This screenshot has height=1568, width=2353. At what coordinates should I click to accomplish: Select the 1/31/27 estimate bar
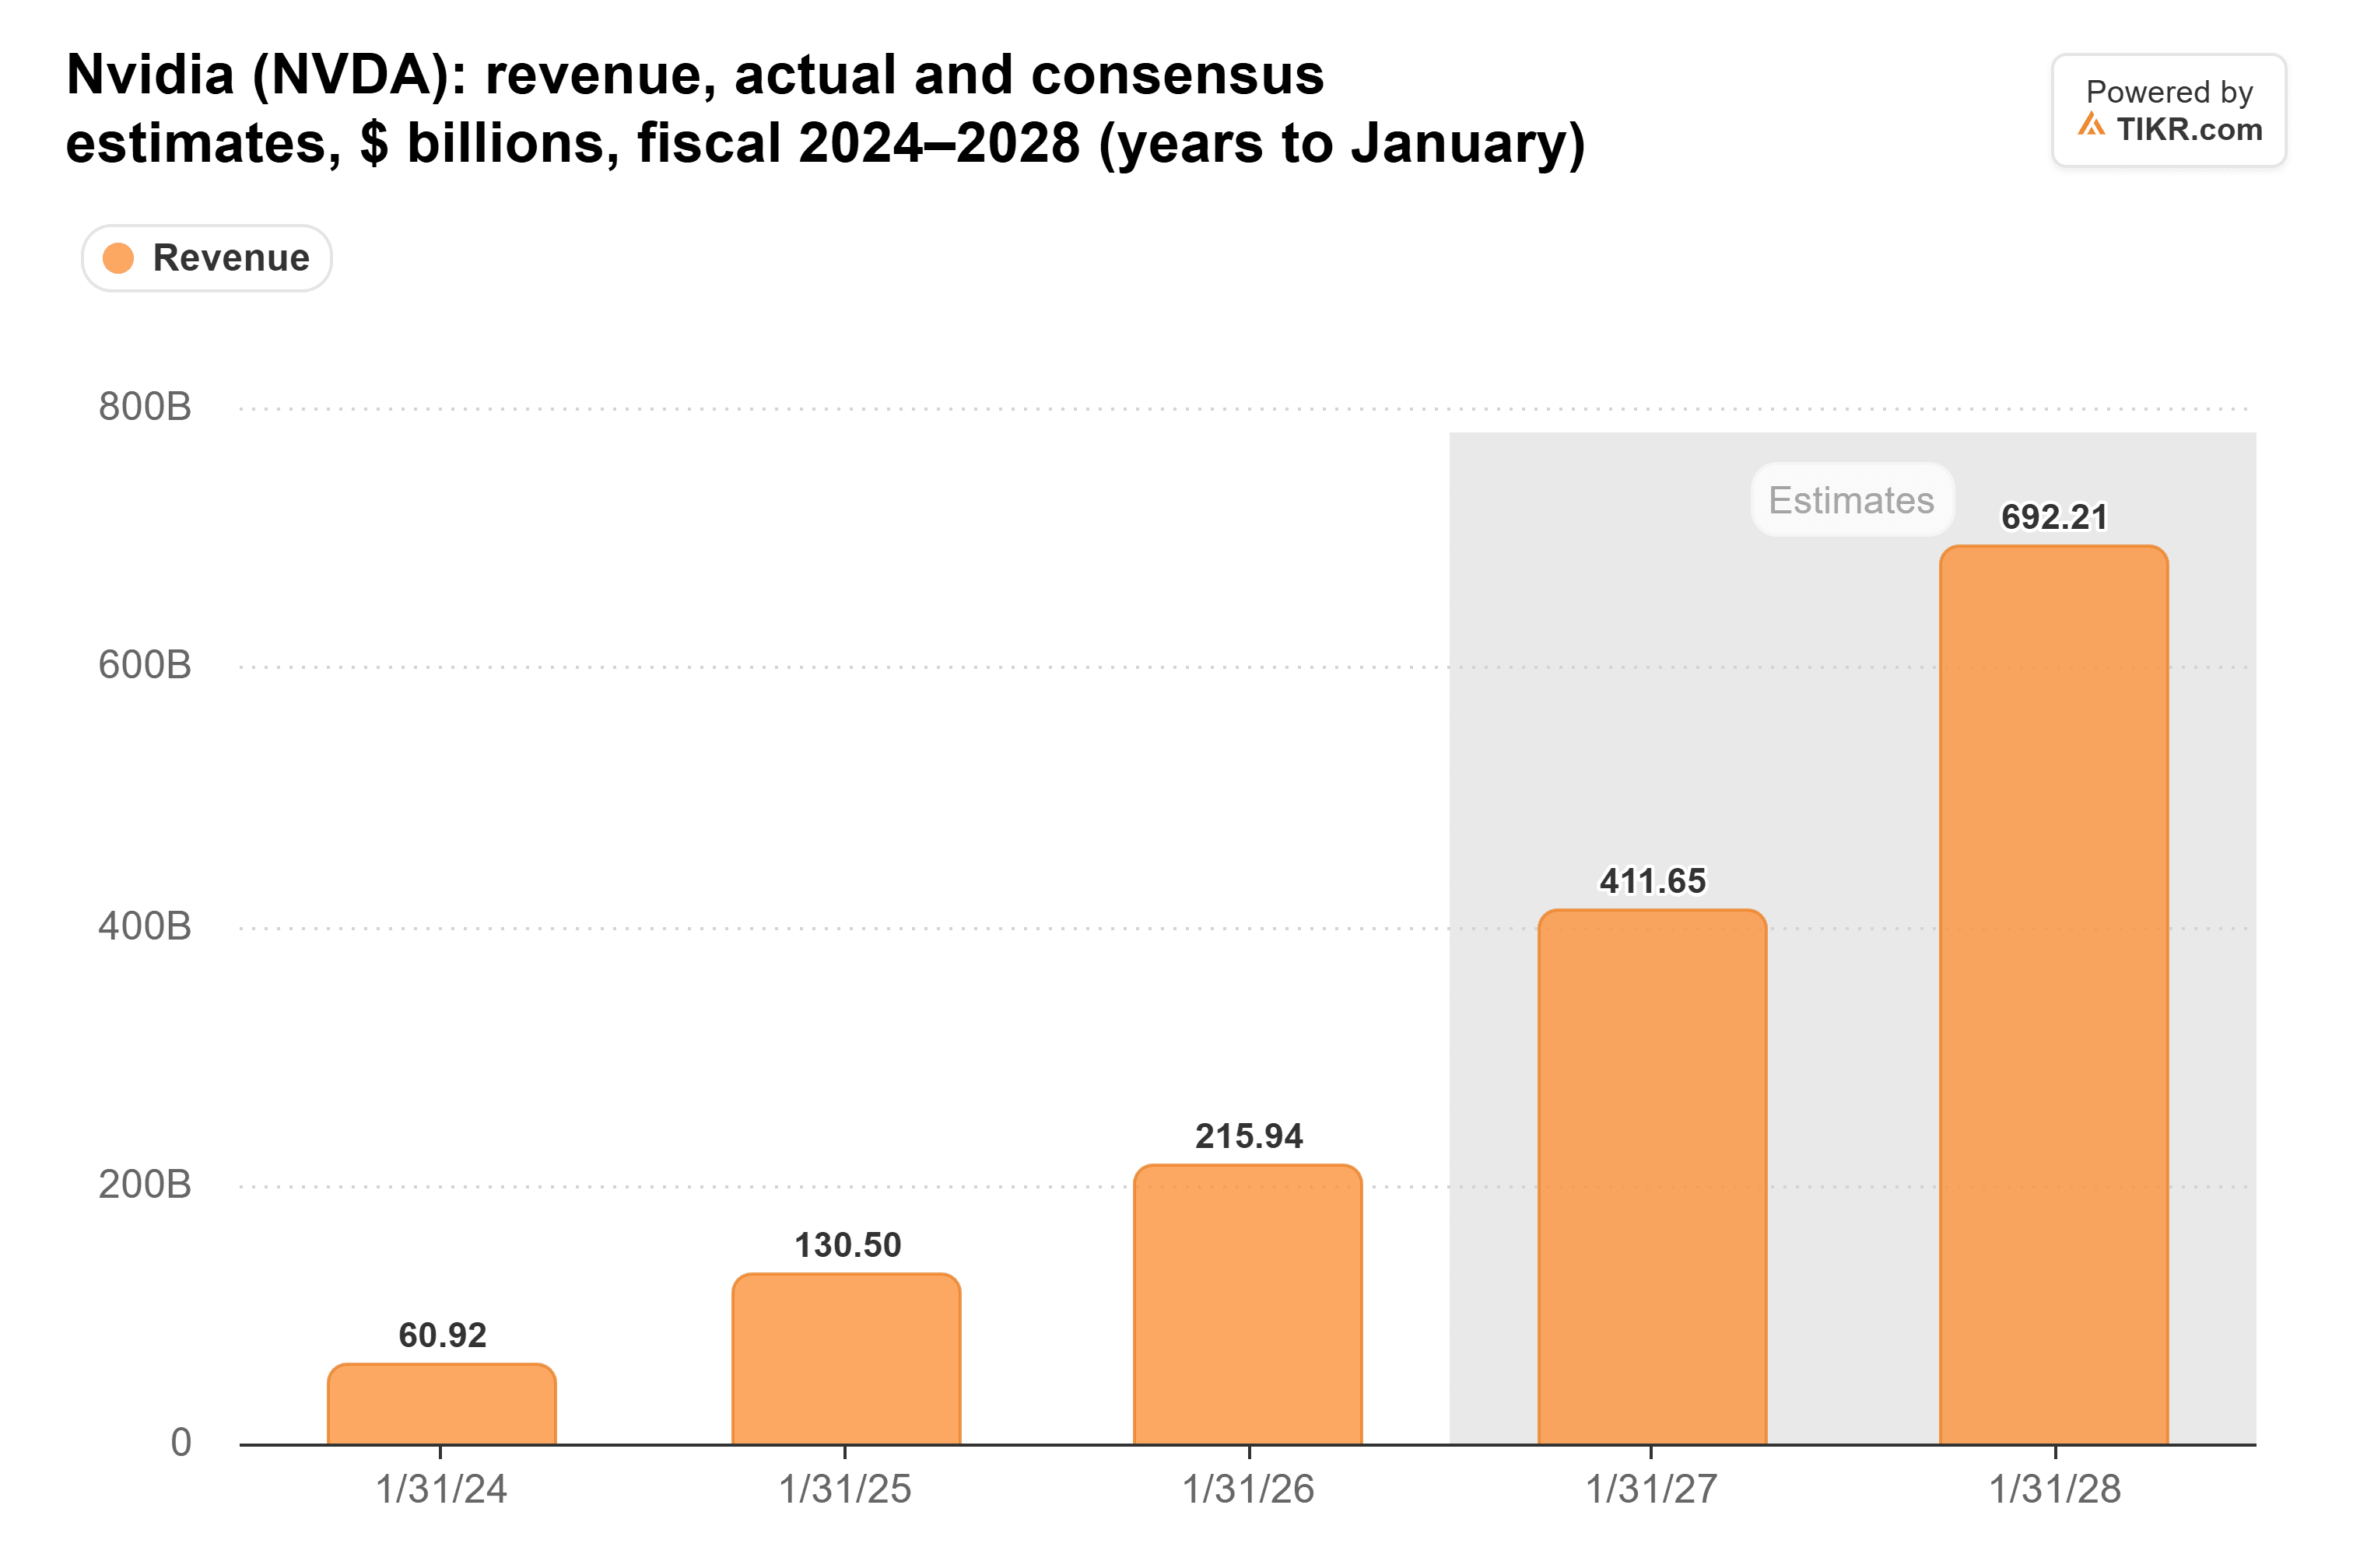point(1652,1177)
